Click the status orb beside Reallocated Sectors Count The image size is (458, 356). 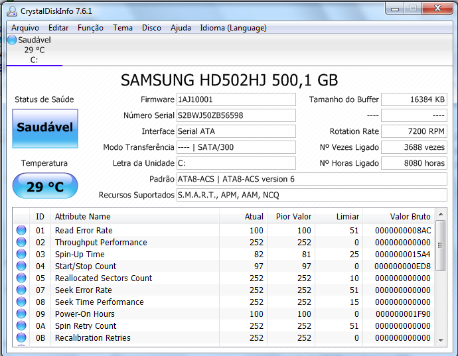21,278
